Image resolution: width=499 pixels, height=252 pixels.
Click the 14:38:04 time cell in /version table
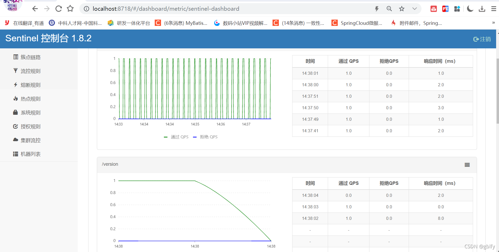tap(310, 196)
